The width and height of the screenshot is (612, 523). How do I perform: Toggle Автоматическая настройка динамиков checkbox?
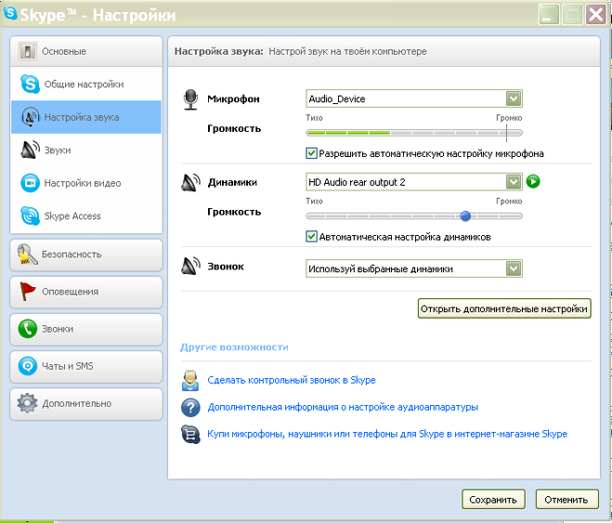coord(311,237)
